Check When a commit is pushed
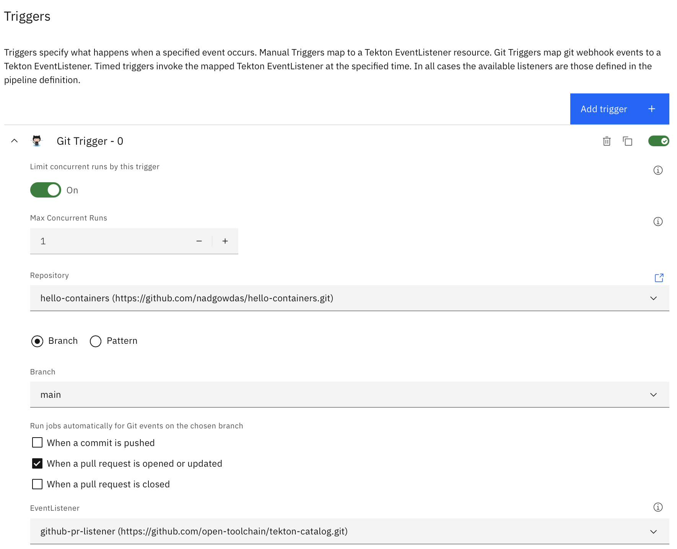Screen dimensions: 677x549 point(37,443)
